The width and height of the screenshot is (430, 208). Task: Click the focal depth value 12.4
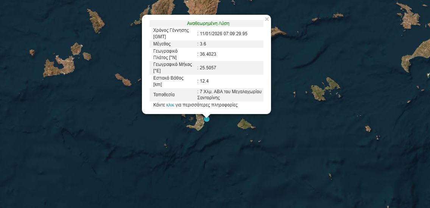click(204, 81)
